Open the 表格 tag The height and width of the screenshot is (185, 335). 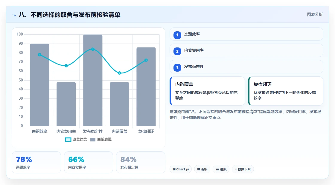pyautogui.click(x=202, y=169)
